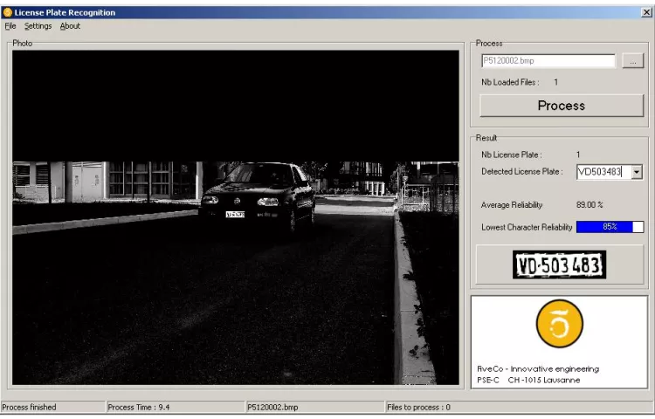Click the FiveCo orange circle logo
655x419 pixels.
pyautogui.click(x=559, y=324)
